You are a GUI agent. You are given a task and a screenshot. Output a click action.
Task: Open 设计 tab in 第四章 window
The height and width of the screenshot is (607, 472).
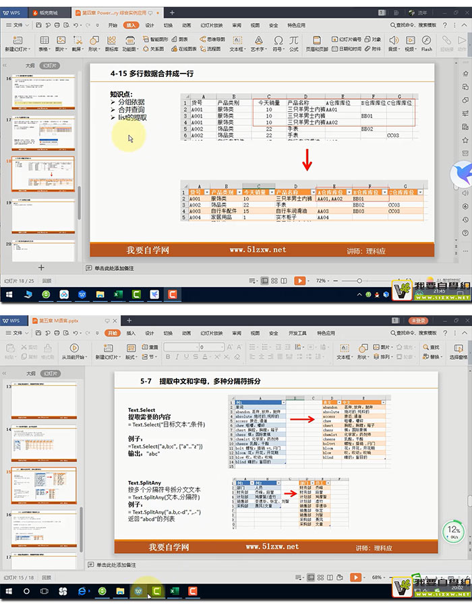click(x=150, y=25)
